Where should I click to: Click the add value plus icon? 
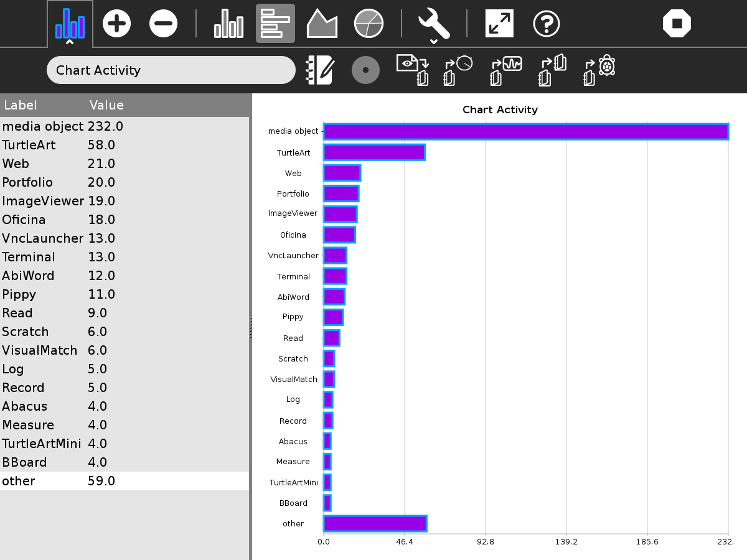(x=116, y=24)
